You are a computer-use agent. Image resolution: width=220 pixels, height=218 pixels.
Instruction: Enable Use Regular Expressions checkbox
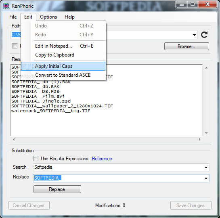(36, 159)
